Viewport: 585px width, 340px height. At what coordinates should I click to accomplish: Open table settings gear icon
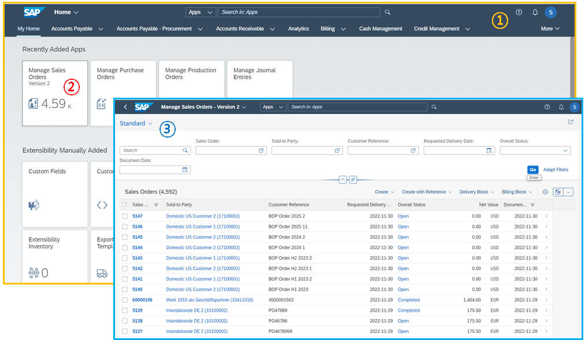coord(545,192)
